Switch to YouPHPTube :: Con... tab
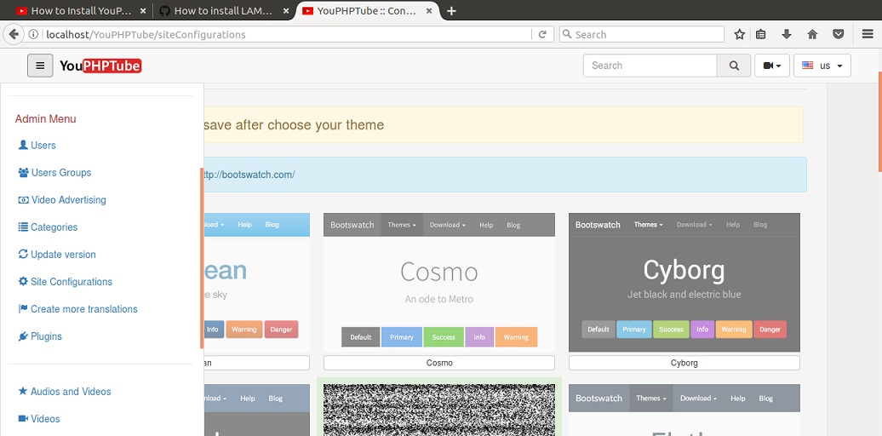The width and height of the screenshot is (882, 436). (366, 11)
